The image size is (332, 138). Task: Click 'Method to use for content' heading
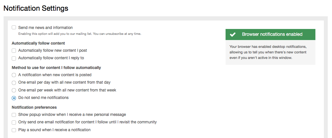point(56,68)
